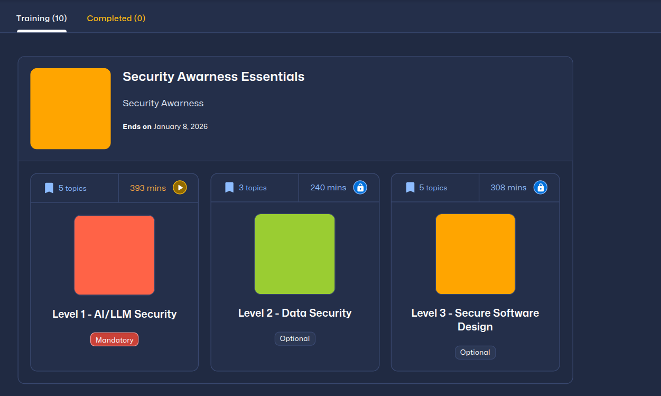This screenshot has height=396, width=661.
Task: Click the bookmark icon on Level 1 card
Action: pyautogui.click(x=49, y=188)
